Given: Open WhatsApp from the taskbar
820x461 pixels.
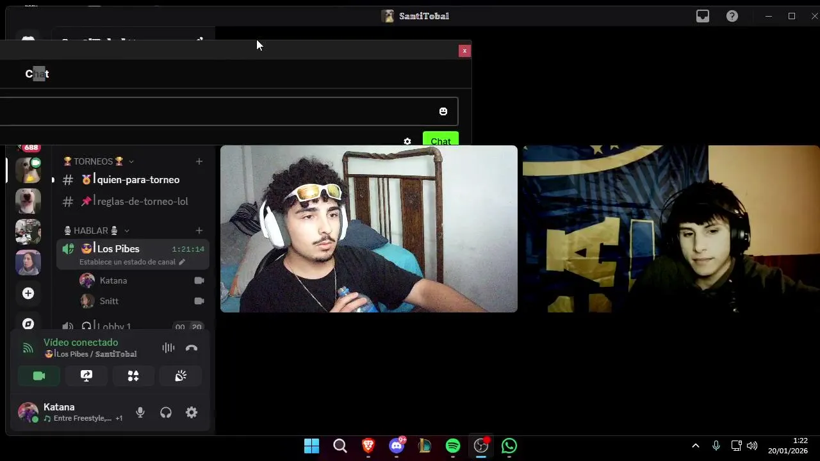Looking at the screenshot, I should pos(509,446).
